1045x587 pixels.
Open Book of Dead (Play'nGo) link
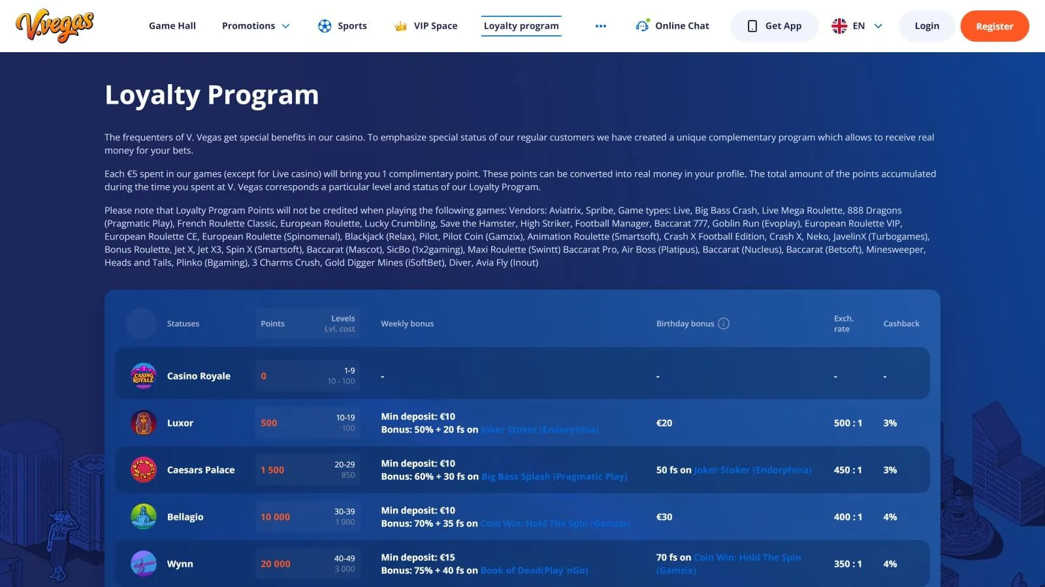click(534, 571)
